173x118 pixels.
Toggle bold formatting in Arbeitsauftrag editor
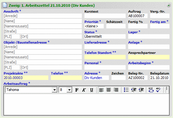[77, 90]
